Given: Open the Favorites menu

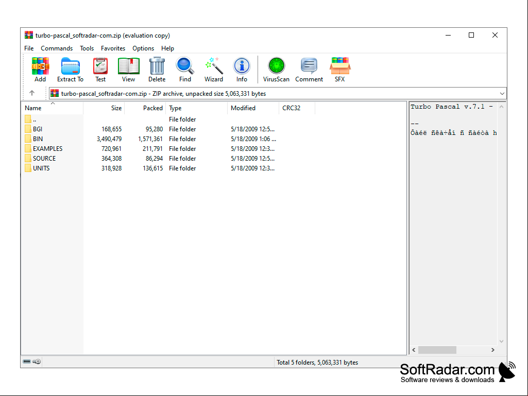Looking at the screenshot, I should pyautogui.click(x=113, y=48).
